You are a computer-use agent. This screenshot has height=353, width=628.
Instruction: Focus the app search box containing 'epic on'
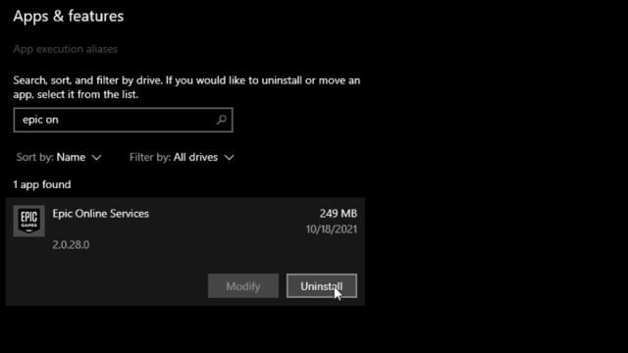123,120
